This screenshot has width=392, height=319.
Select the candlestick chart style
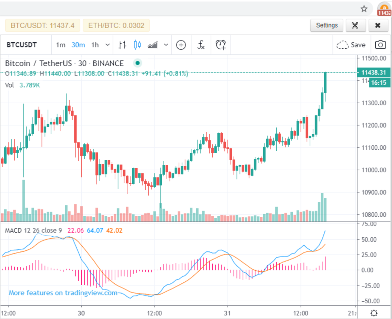point(137,45)
